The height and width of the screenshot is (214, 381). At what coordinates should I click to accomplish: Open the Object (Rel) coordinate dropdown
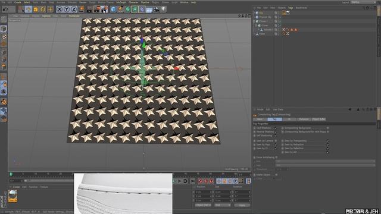tap(203, 205)
